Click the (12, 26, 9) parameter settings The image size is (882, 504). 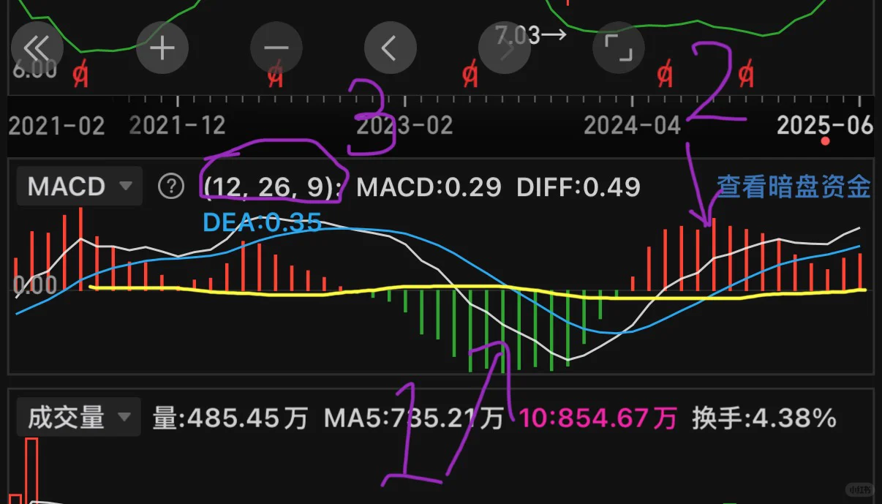(271, 187)
